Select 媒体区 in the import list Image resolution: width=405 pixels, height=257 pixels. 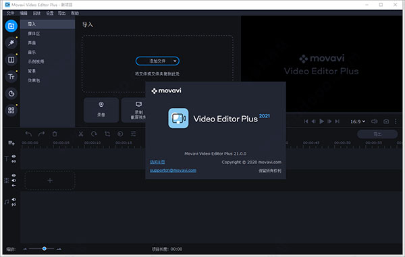(47, 34)
